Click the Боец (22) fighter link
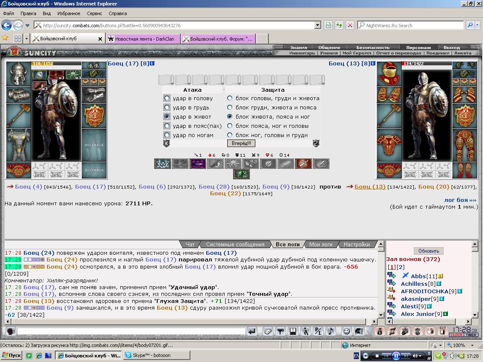483x362 pixels. pos(225,193)
